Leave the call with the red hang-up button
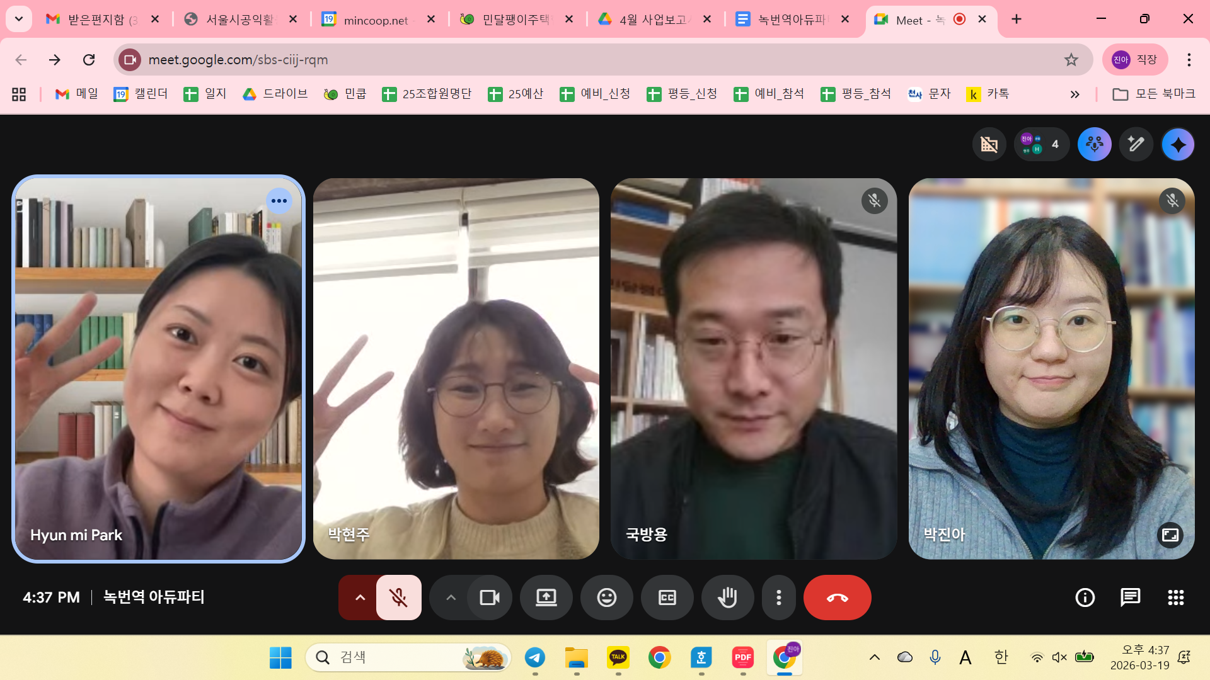 click(x=838, y=598)
